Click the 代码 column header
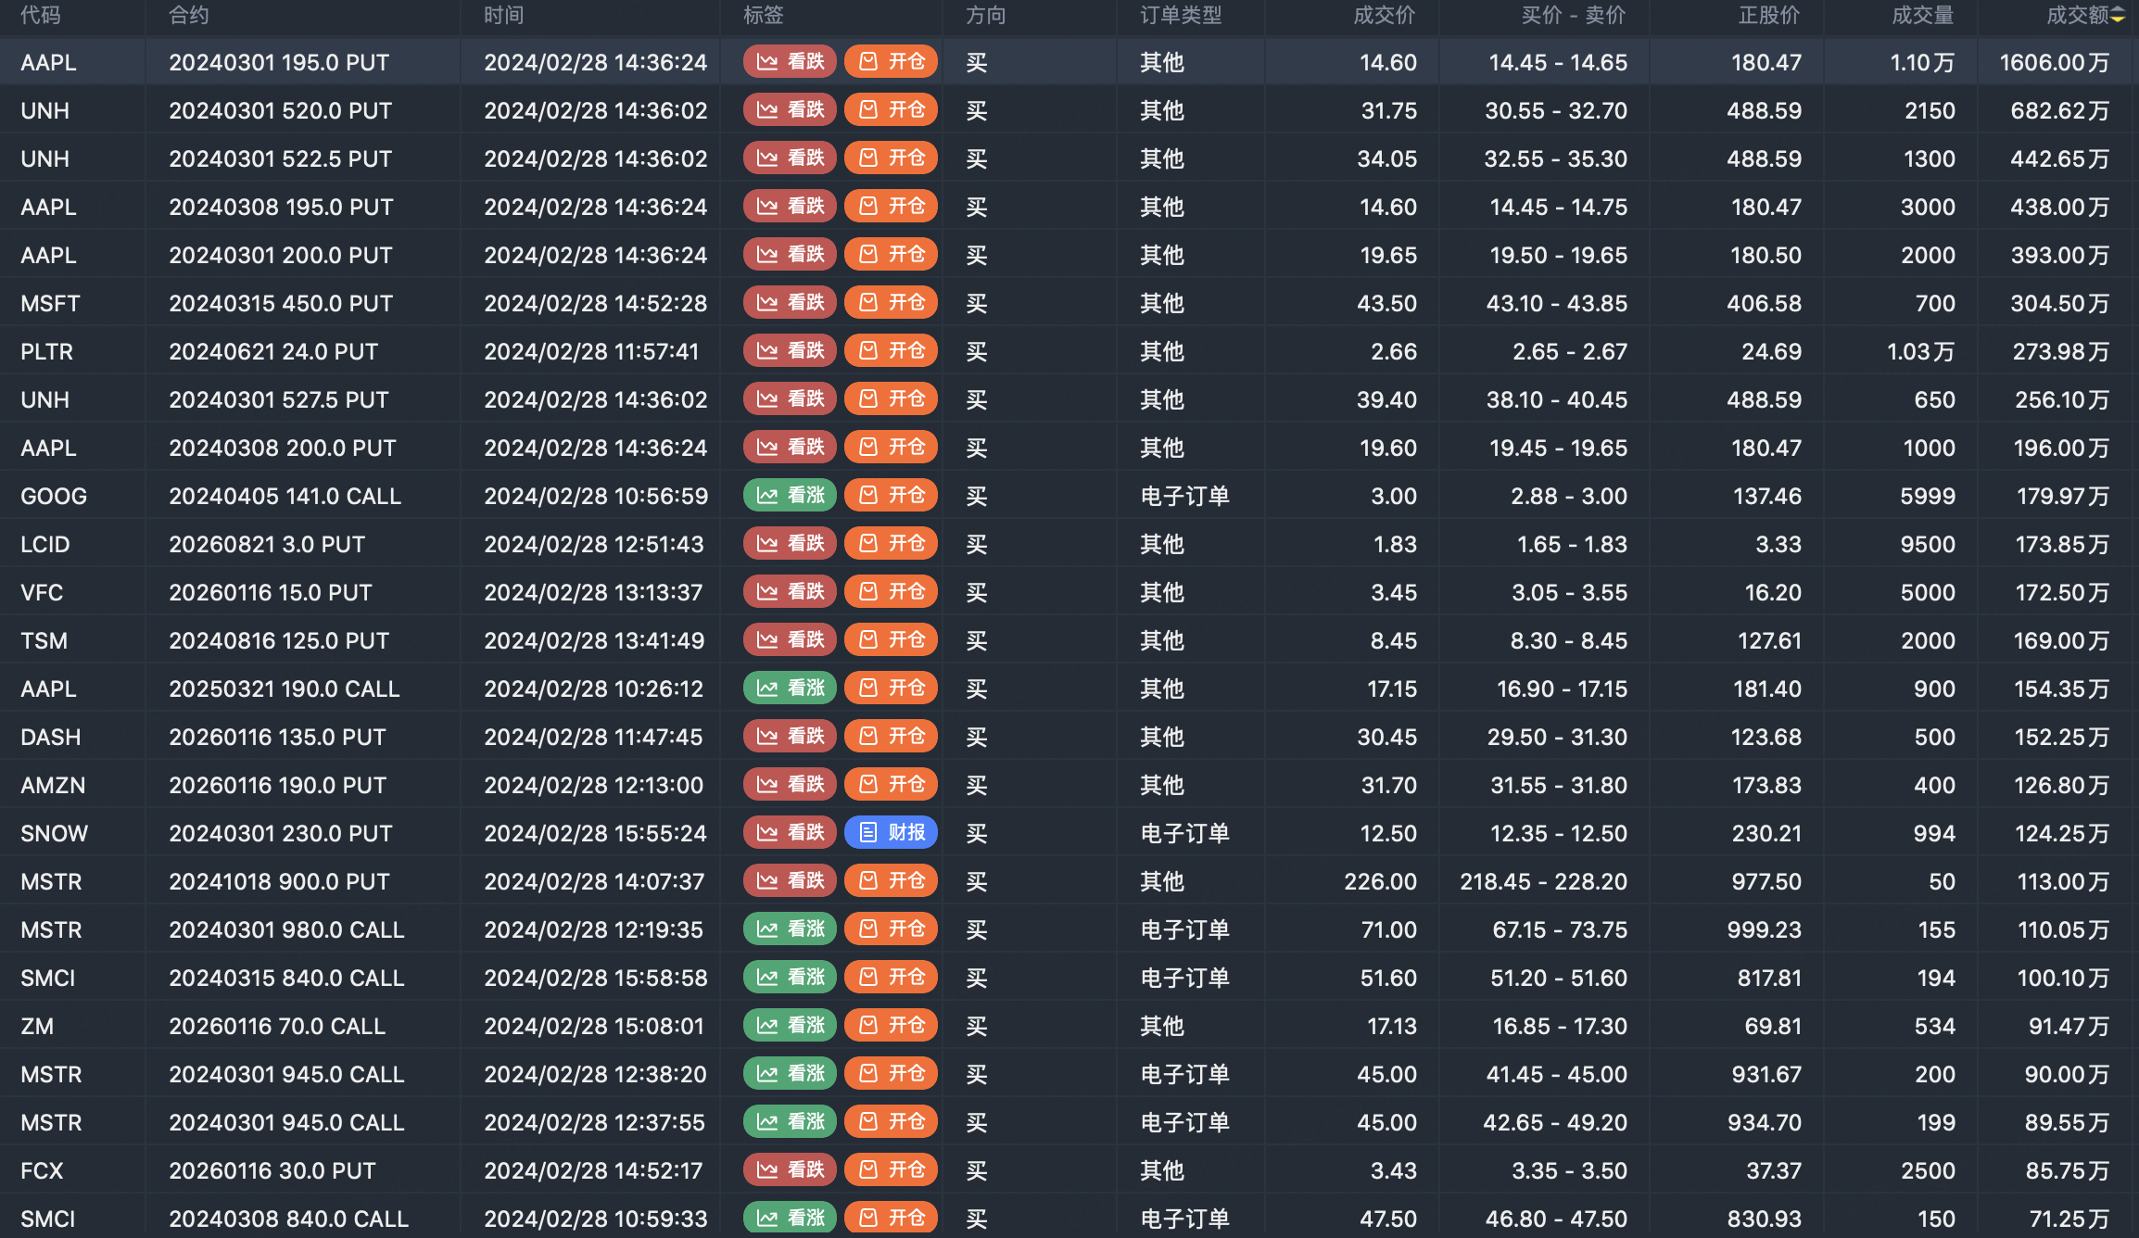This screenshot has height=1238, width=2139. pyautogui.click(x=41, y=16)
